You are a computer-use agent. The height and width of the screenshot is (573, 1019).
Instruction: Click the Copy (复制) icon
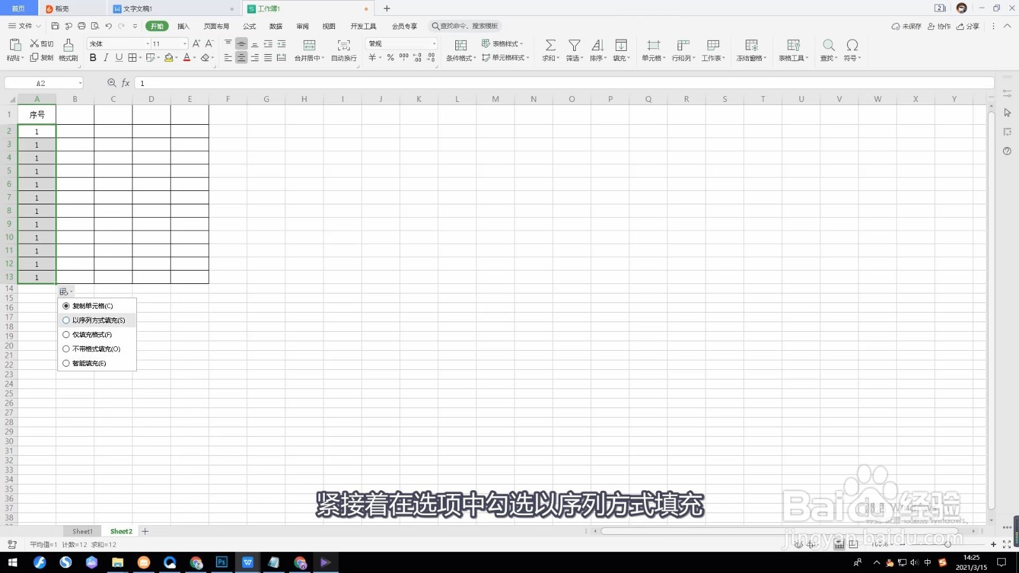(x=34, y=57)
